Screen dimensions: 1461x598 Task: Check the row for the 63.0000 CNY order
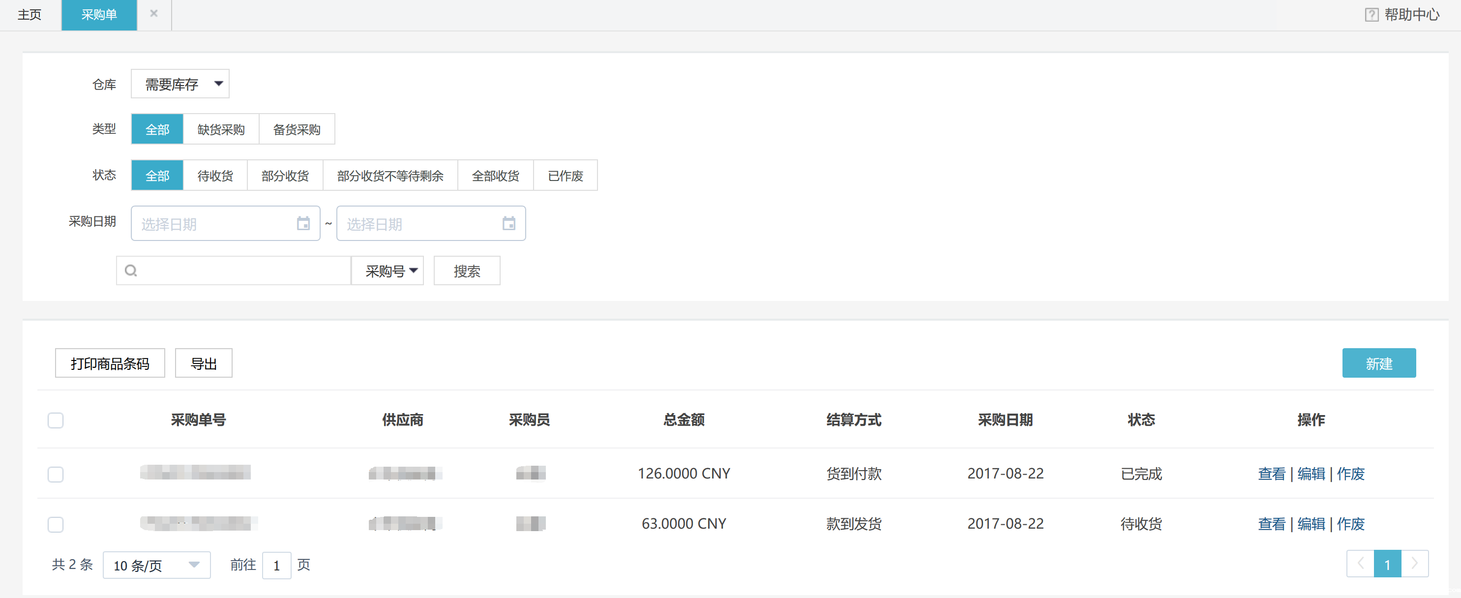click(55, 524)
